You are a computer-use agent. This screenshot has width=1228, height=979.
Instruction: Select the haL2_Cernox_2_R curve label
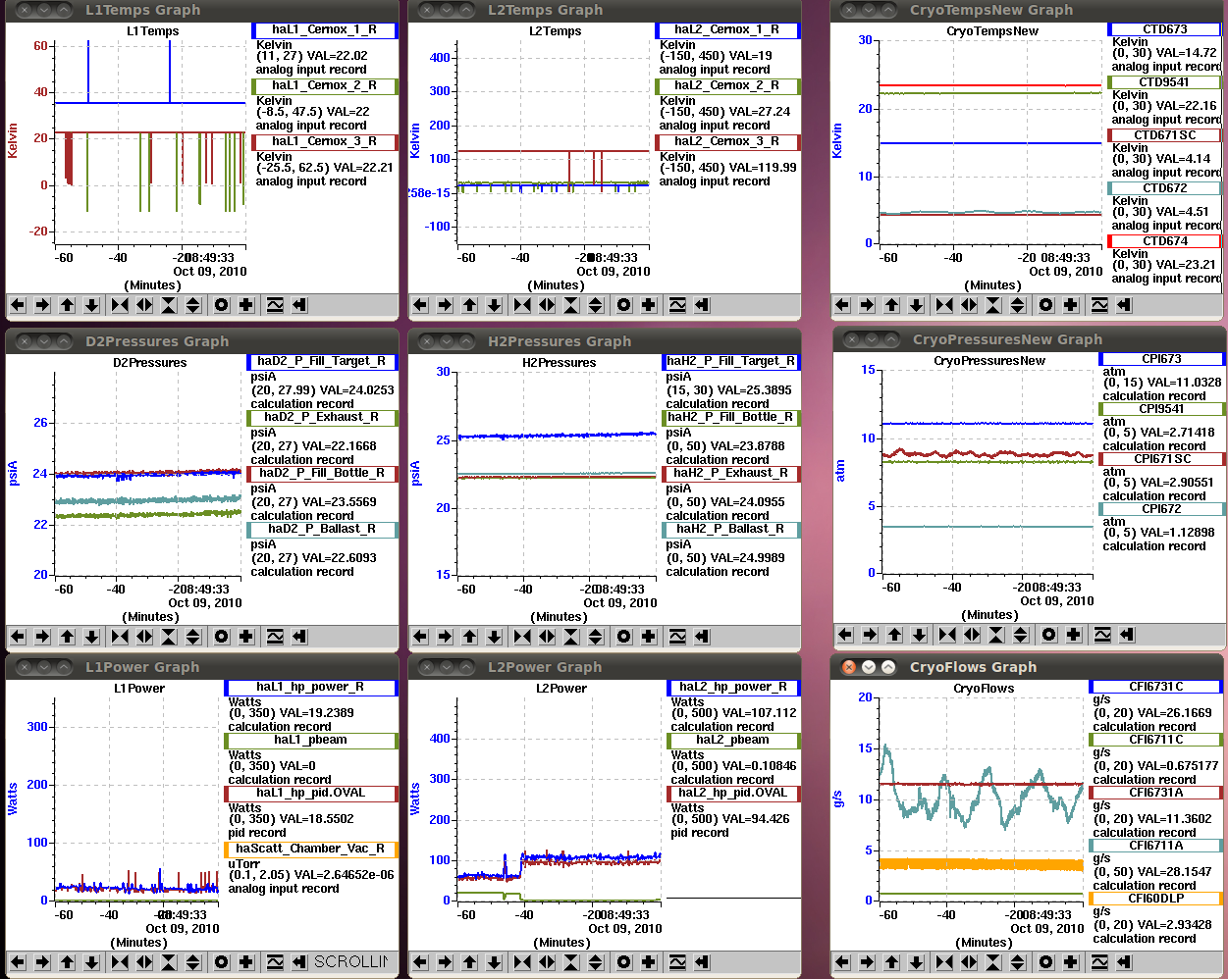(x=727, y=86)
